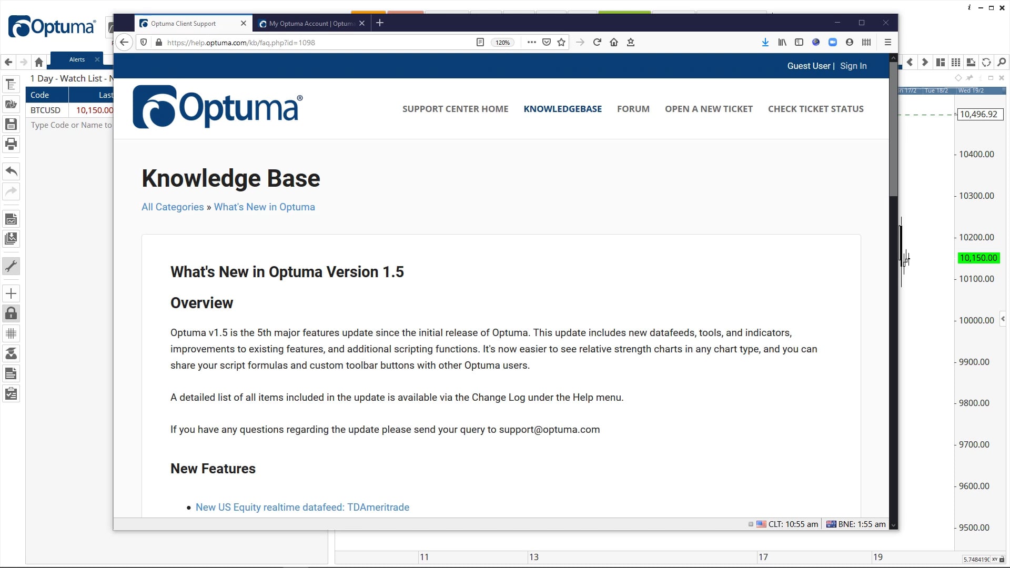Close the Alerts tab in Optuma
1010x568 pixels.
pyautogui.click(x=97, y=59)
